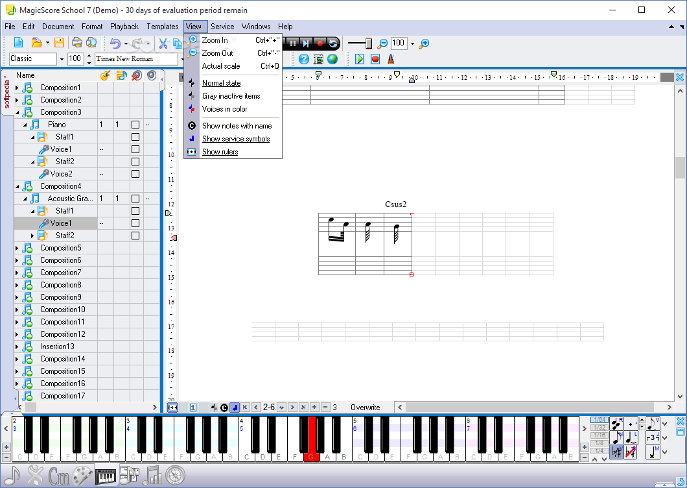Viewport: 687px width, 488px height.
Task: Click the green play triangle icon
Action: pos(360,59)
